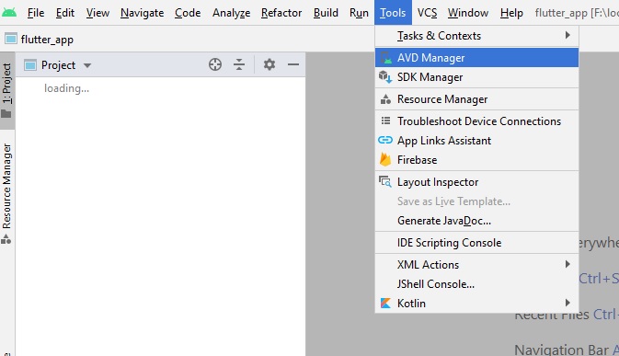The image size is (619, 356).
Task: Toggle the 1: Project side tab
Action: (7, 90)
